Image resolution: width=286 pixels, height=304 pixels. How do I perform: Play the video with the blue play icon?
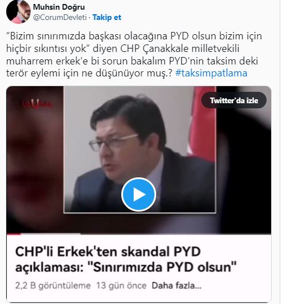click(x=138, y=194)
